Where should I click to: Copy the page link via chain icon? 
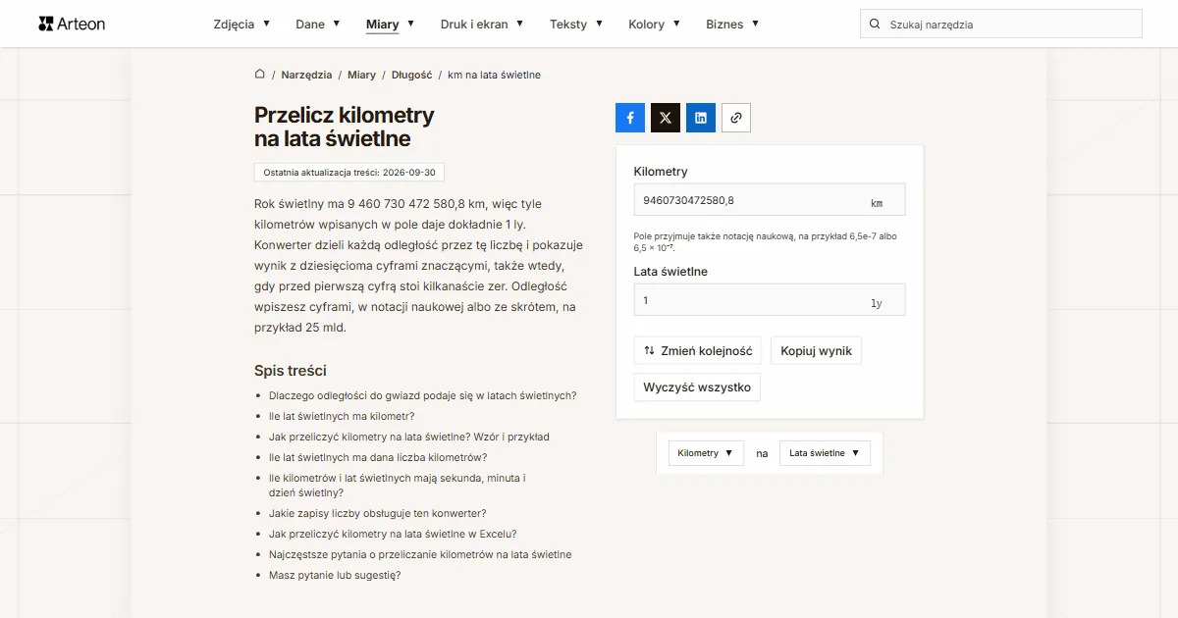coord(736,118)
